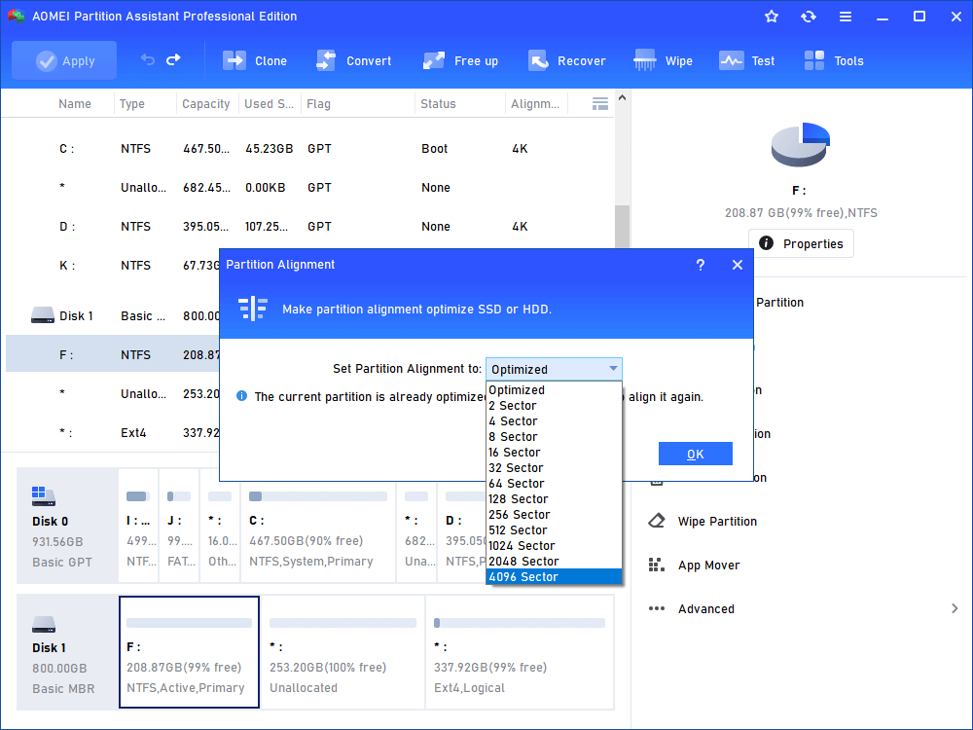Click the Free up icon

click(x=434, y=60)
